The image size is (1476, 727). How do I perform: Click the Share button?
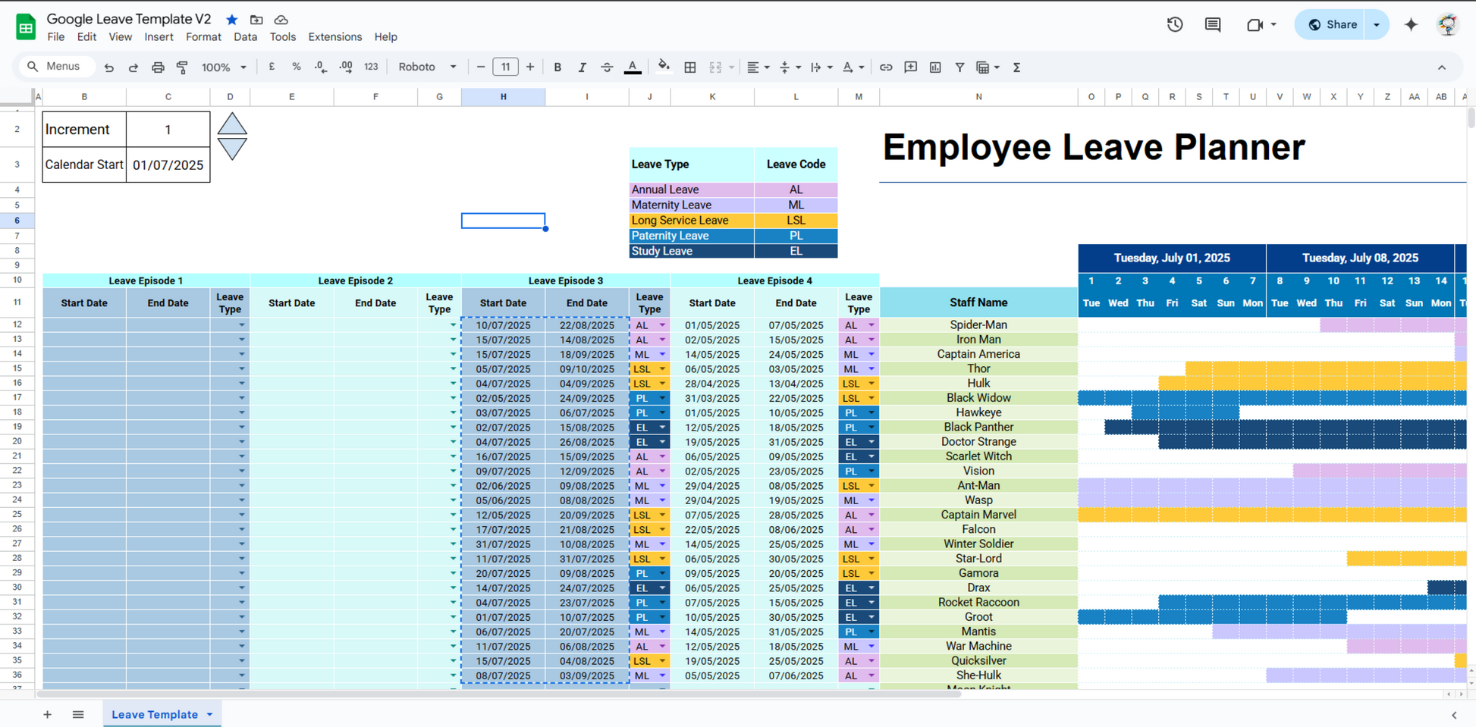(x=1332, y=24)
